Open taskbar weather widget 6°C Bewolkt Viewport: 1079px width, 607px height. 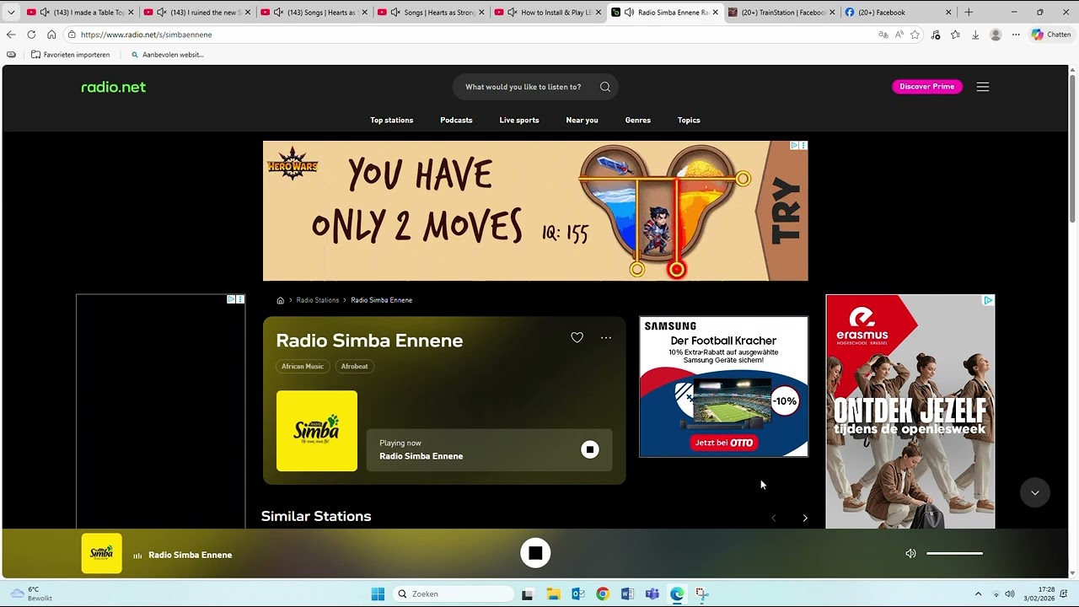(x=31, y=594)
